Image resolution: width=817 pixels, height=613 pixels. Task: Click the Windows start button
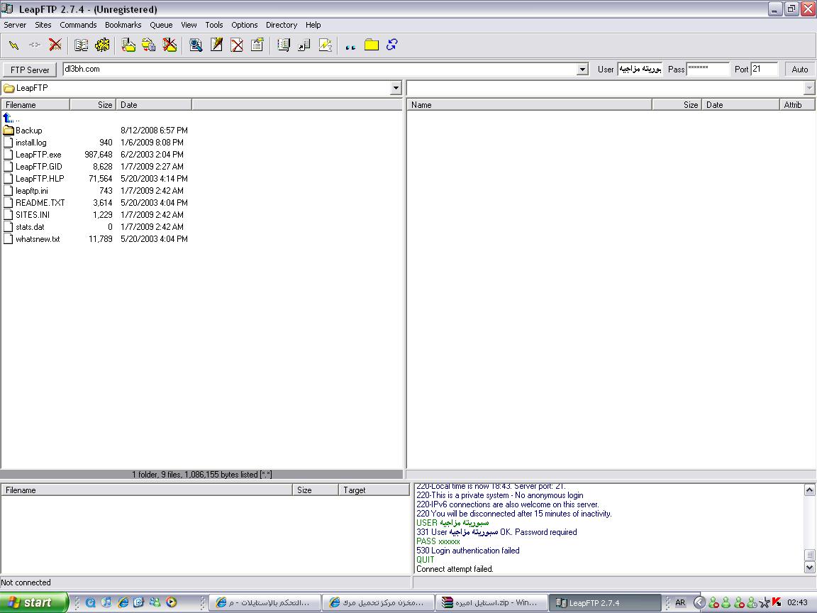pyautogui.click(x=34, y=602)
